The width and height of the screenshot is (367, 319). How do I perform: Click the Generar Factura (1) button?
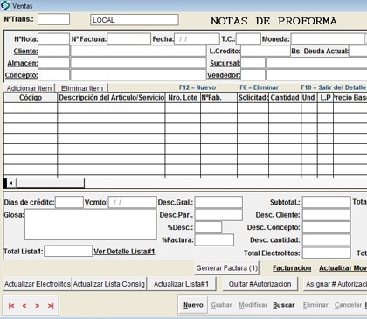pyautogui.click(x=227, y=268)
